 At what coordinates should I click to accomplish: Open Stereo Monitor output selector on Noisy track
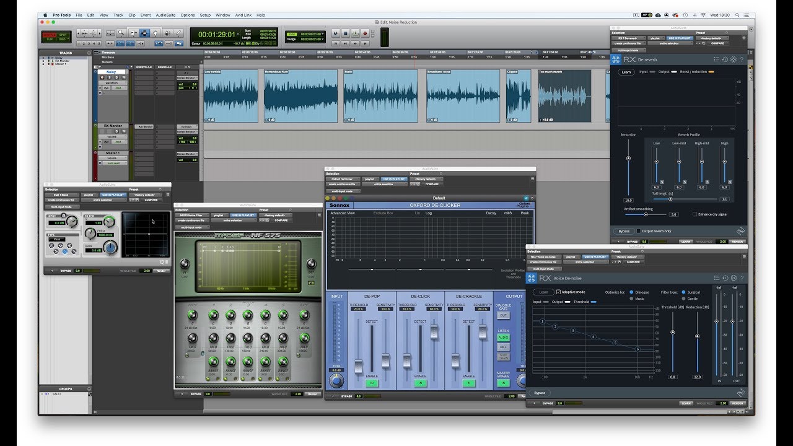(x=188, y=78)
